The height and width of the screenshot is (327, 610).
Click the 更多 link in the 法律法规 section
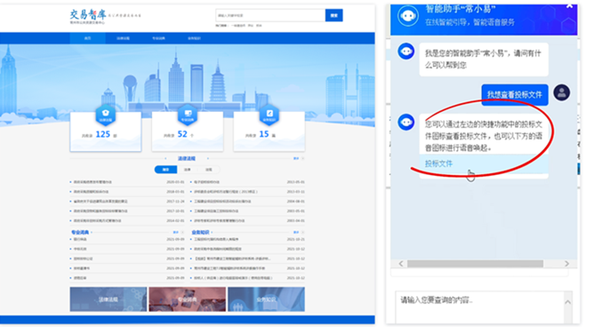tap(296, 158)
